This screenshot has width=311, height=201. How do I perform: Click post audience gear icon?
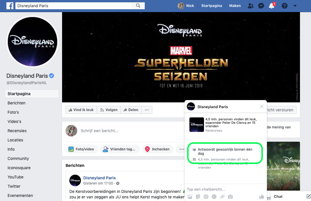click(118, 183)
